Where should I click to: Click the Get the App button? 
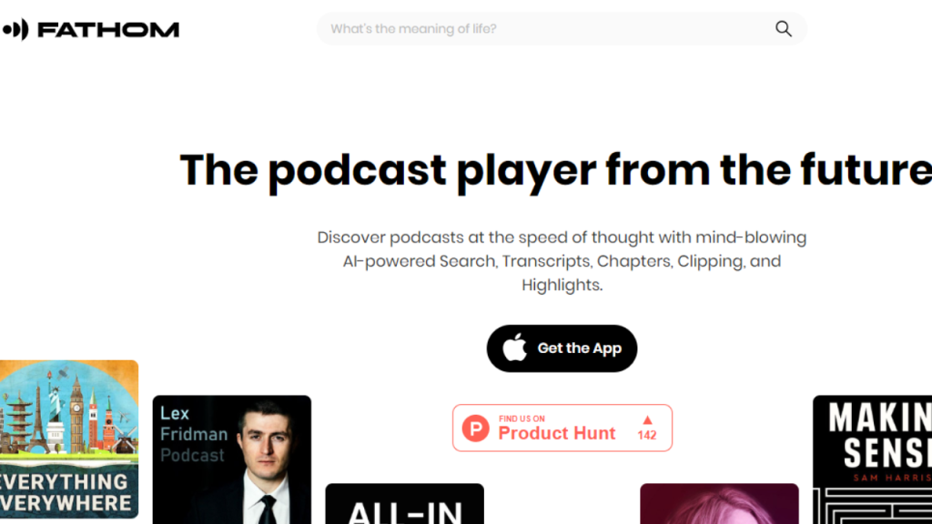pyautogui.click(x=562, y=348)
